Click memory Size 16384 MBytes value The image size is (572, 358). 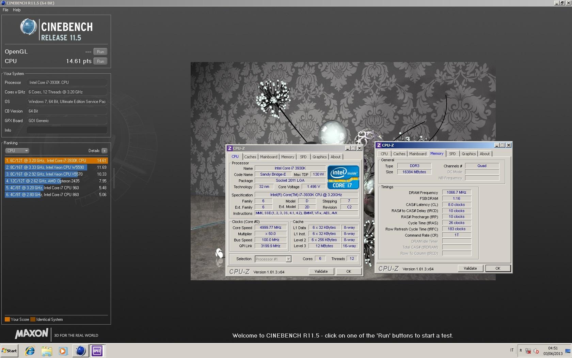click(x=414, y=172)
